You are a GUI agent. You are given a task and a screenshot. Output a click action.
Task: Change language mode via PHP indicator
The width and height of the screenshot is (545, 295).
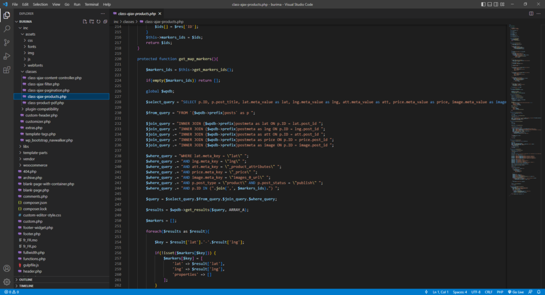500,292
